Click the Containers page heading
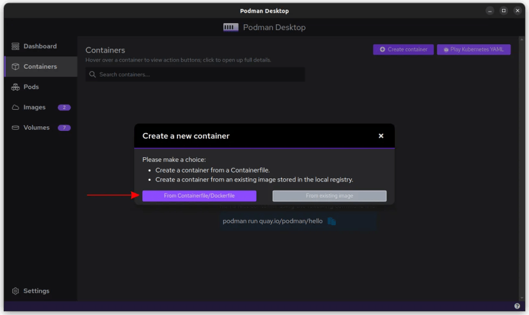The height and width of the screenshot is (315, 529). coord(105,50)
